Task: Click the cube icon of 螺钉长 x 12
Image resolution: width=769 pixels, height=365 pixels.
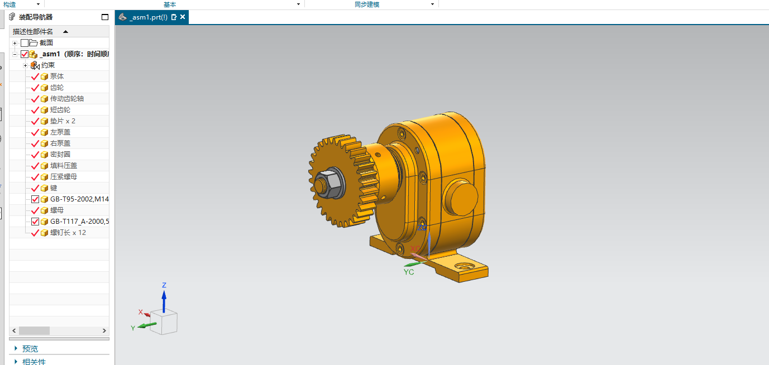Action: click(45, 233)
